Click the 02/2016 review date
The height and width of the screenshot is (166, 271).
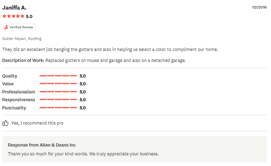[x=259, y=7]
